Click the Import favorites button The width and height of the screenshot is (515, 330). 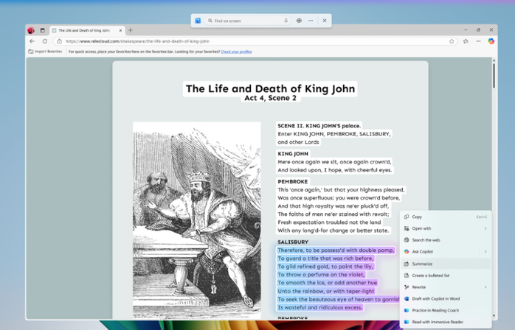pos(46,52)
